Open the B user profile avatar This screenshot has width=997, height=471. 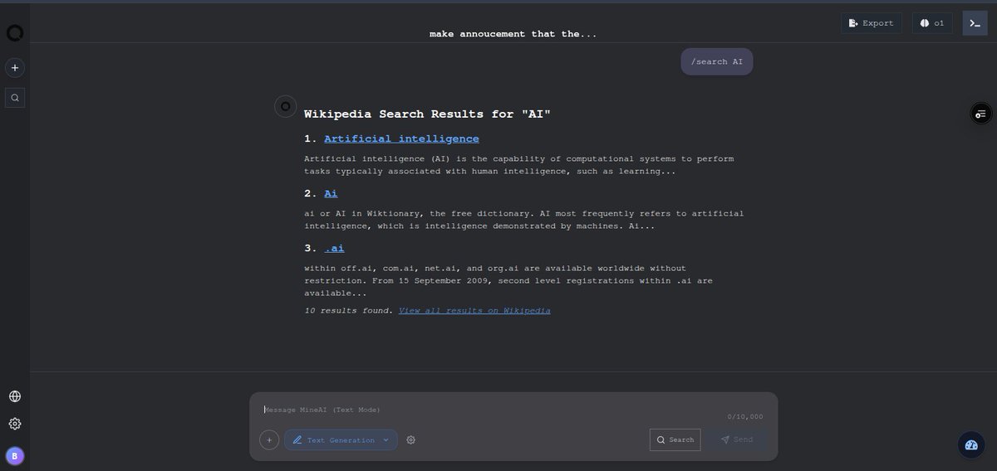click(x=15, y=455)
